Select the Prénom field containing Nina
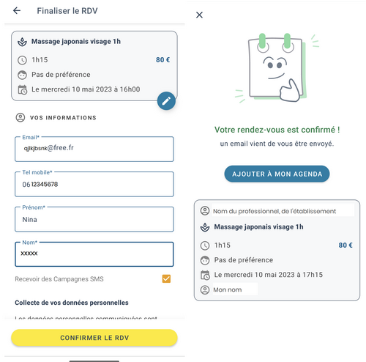The width and height of the screenshot is (366, 362). tap(94, 219)
